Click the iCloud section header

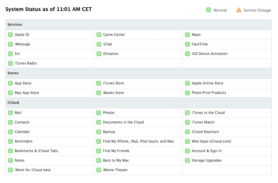13,103
